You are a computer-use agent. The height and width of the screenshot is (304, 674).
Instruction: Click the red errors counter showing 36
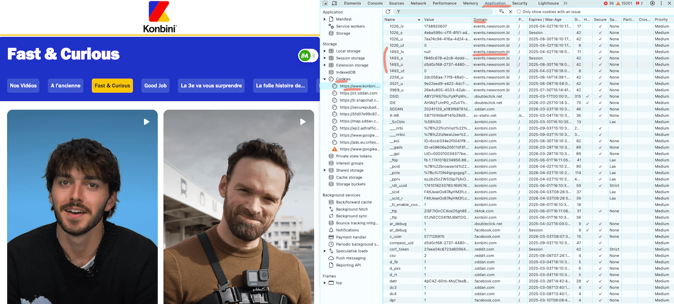pos(609,3)
